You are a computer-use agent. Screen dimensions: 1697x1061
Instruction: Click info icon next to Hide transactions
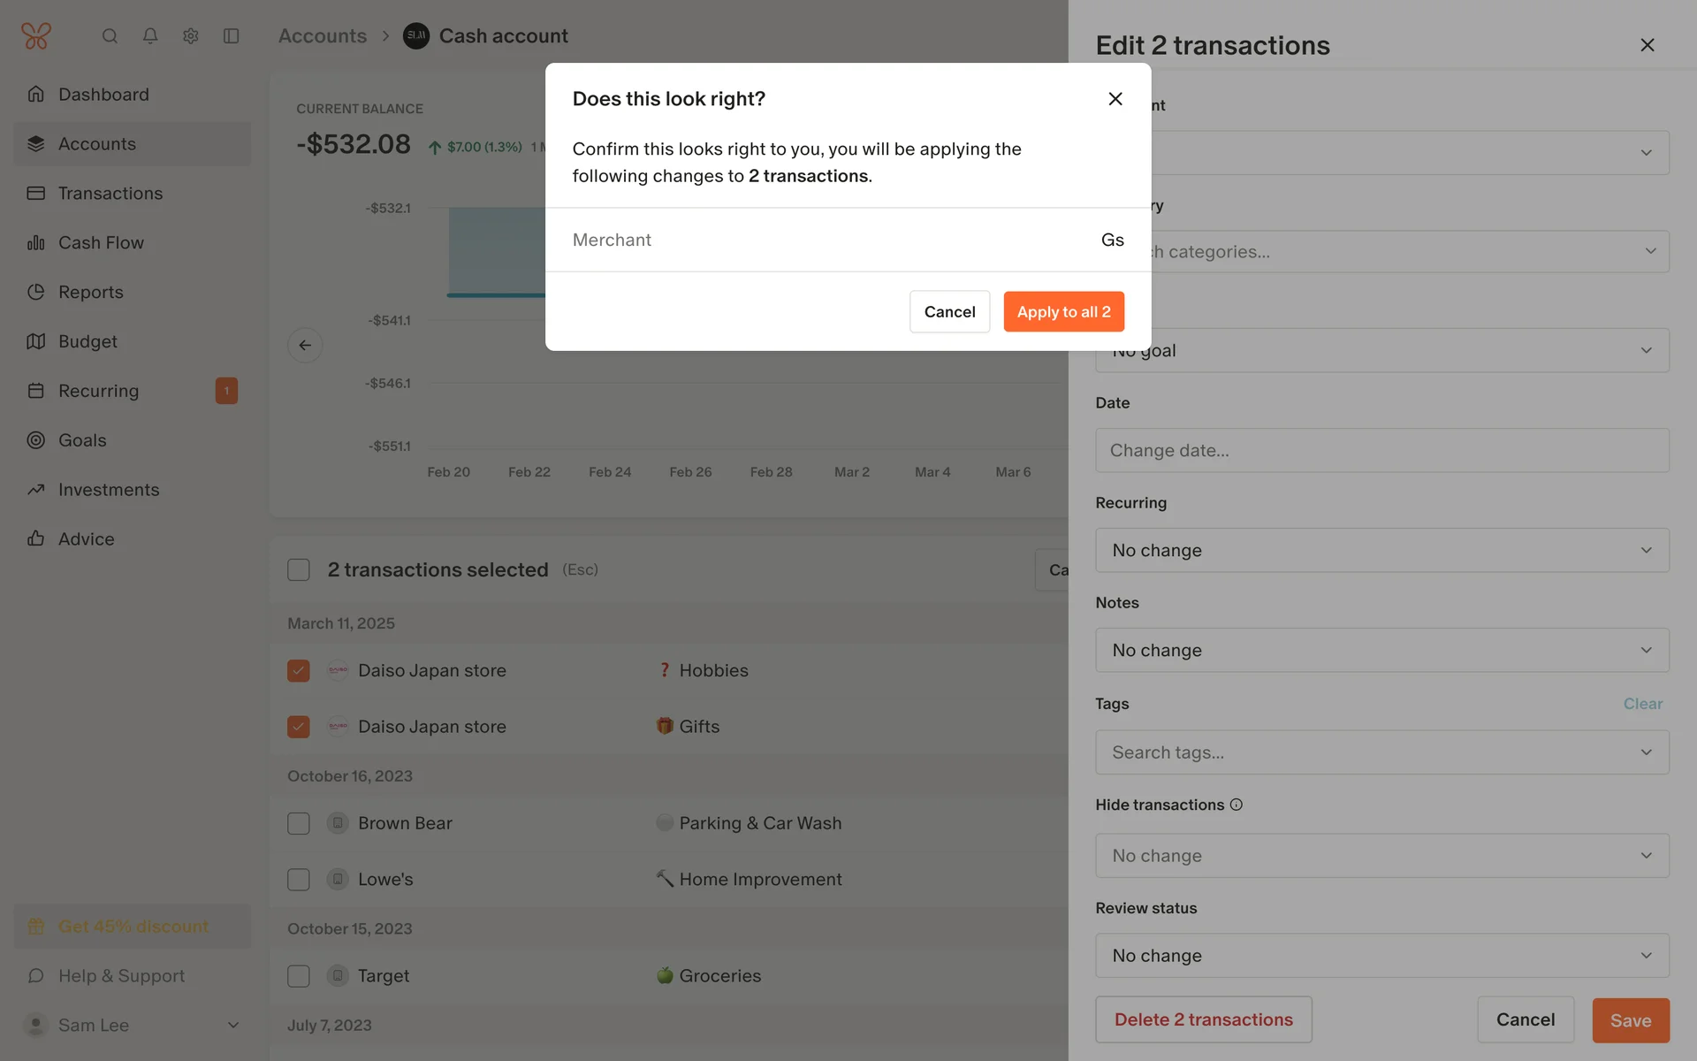pyautogui.click(x=1237, y=805)
